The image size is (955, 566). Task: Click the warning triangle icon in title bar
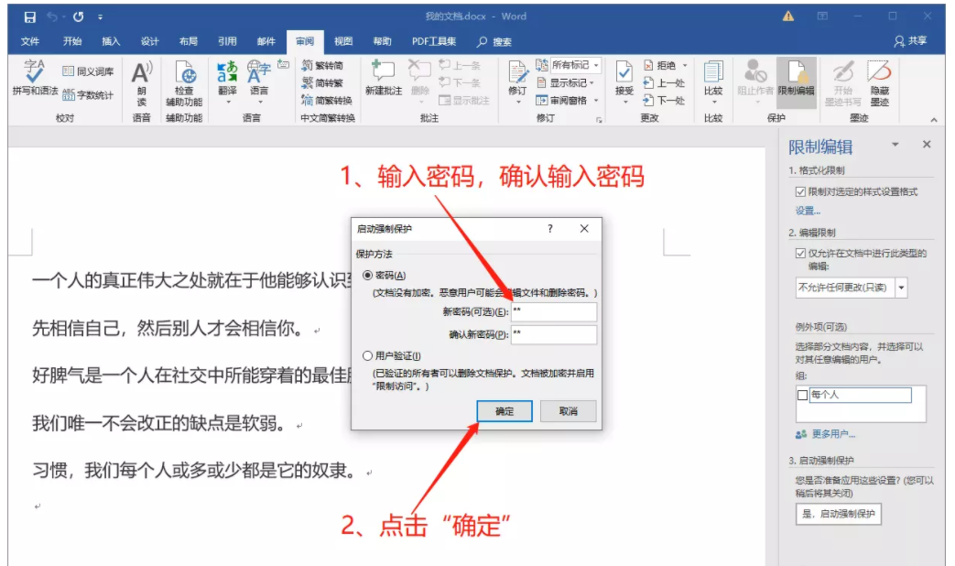coord(788,16)
